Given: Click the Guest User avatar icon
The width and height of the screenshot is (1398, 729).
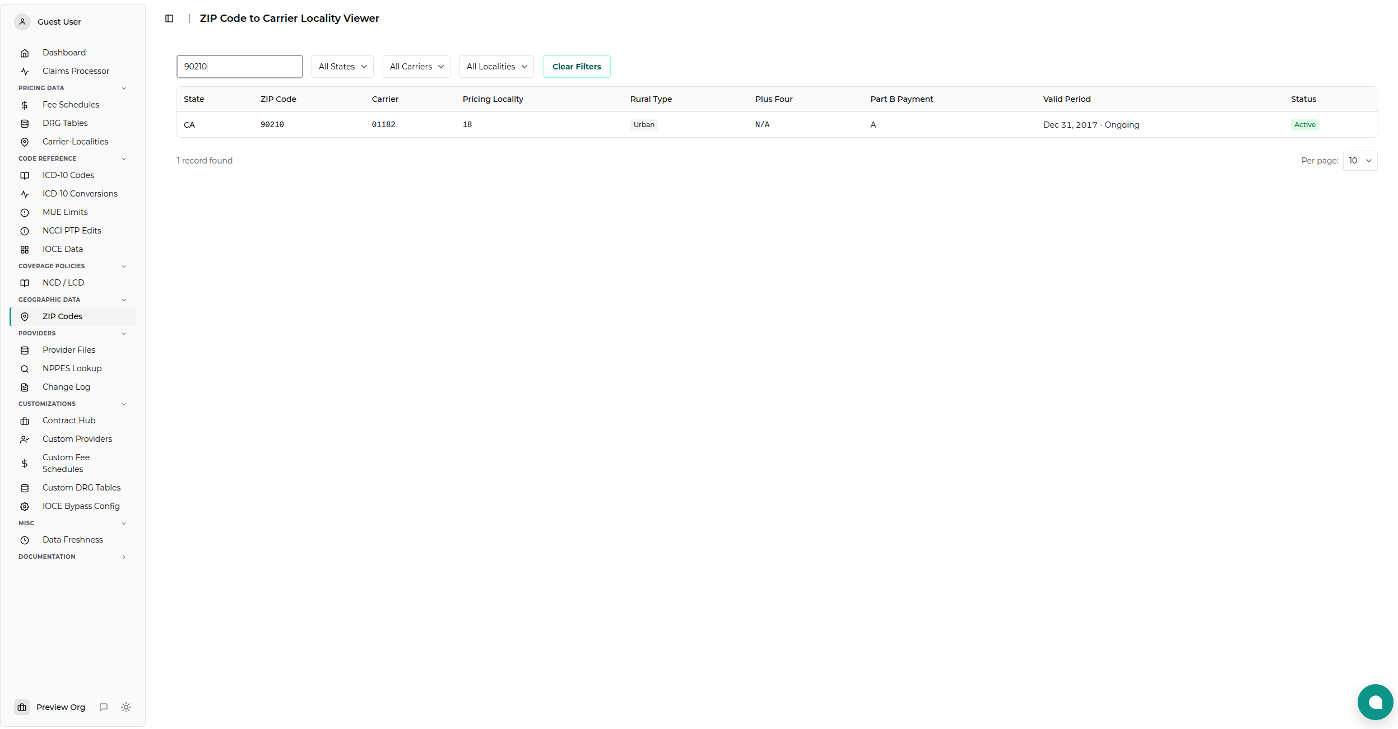Looking at the screenshot, I should (22, 22).
